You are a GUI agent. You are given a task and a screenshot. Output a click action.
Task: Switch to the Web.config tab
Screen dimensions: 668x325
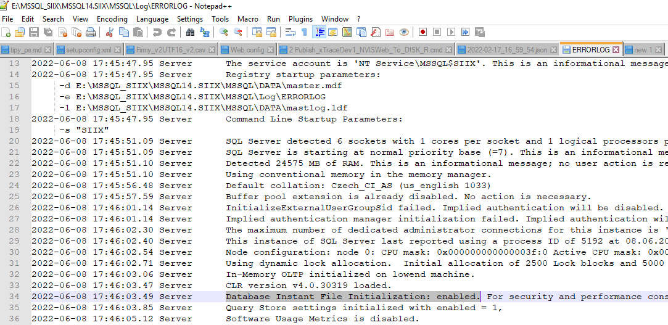pos(247,50)
